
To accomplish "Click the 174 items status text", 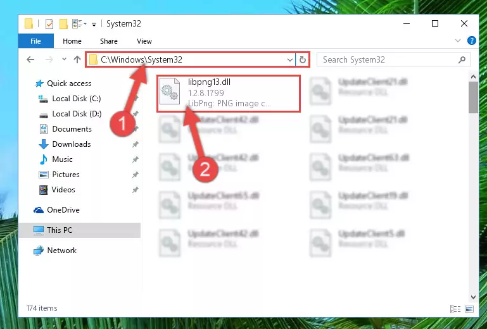I will [x=42, y=308].
